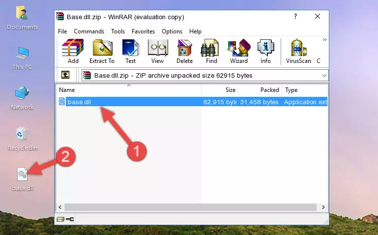
Task: Click the drive icon in status bar
Action: coord(60,219)
